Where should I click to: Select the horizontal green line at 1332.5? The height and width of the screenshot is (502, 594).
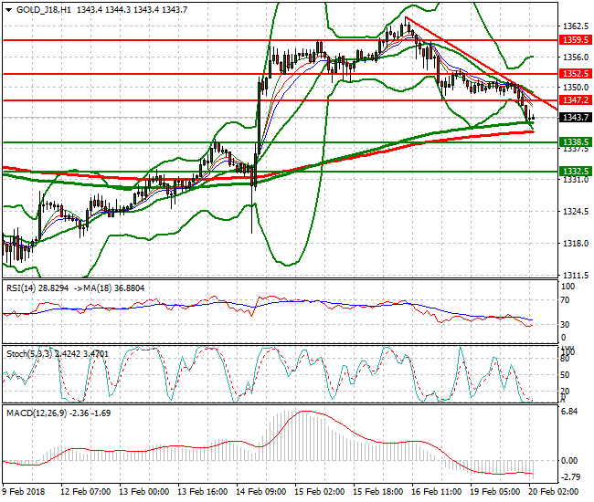(x=281, y=171)
